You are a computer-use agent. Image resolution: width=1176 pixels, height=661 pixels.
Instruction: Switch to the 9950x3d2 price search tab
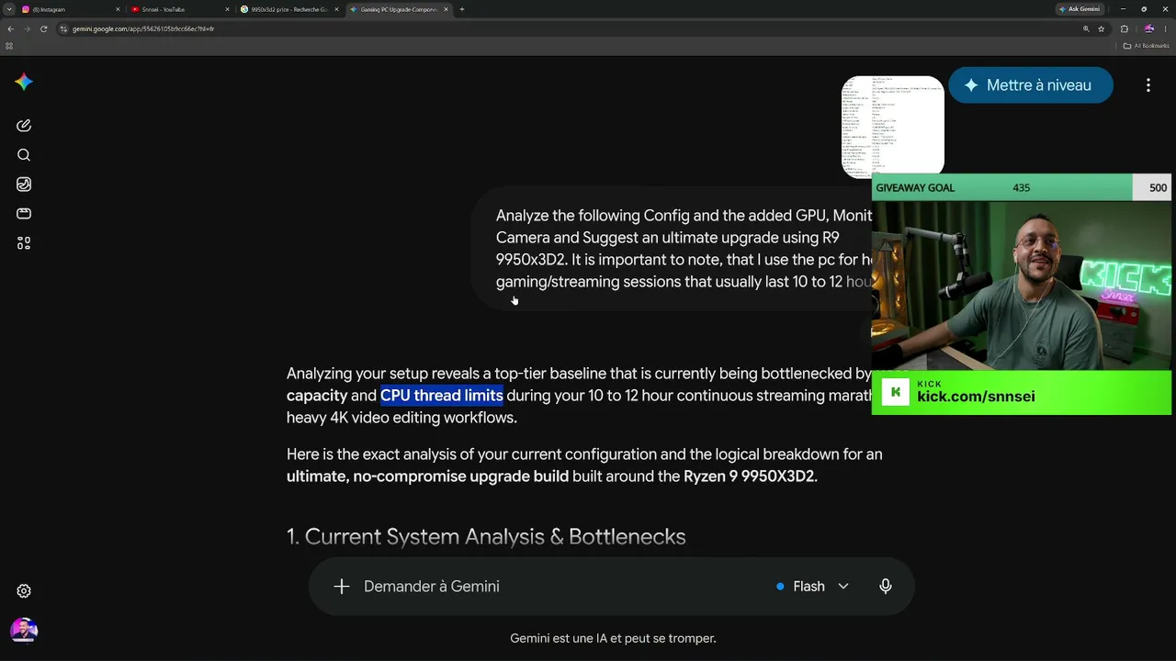click(288, 9)
